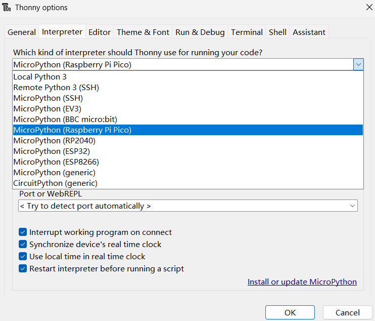Open the Assistant tab

tap(309, 32)
